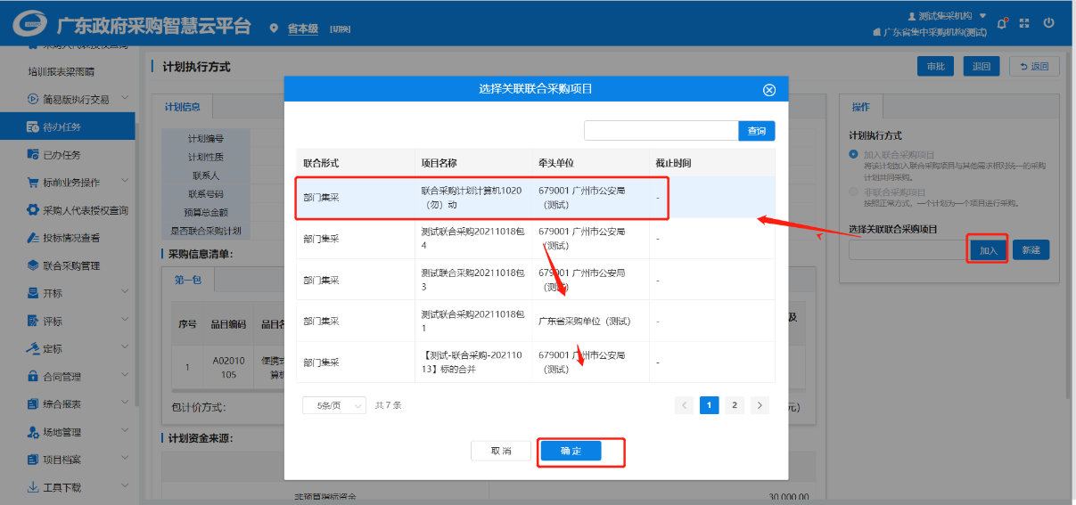Viewport: 1076px width, 505px height.
Task: Close the joint procurement project dialog
Action: click(x=769, y=90)
